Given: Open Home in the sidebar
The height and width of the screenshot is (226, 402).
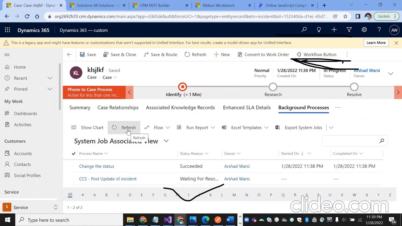Looking at the screenshot, I should tap(20, 67).
